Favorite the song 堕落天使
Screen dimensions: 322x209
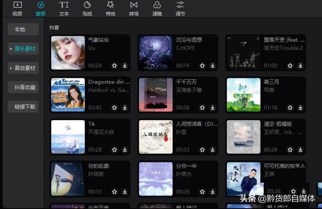click(x=290, y=66)
